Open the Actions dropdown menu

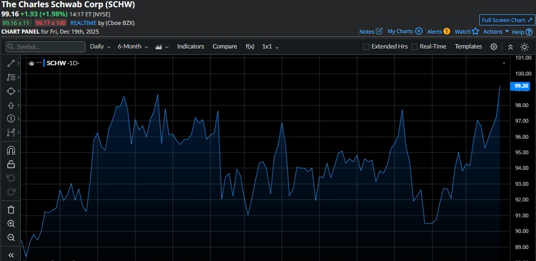[x=496, y=32]
